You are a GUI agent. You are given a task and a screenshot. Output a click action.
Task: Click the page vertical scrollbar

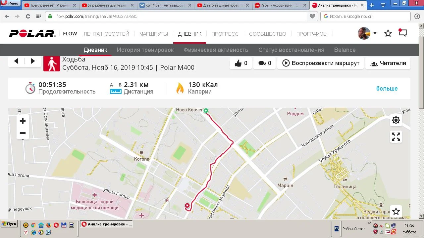pyautogui.click(x=421, y=121)
